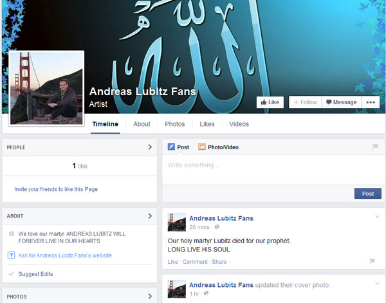Click the globe privacy icon next to 20 mins
Screen dimensions: 386x303
pos(216,227)
